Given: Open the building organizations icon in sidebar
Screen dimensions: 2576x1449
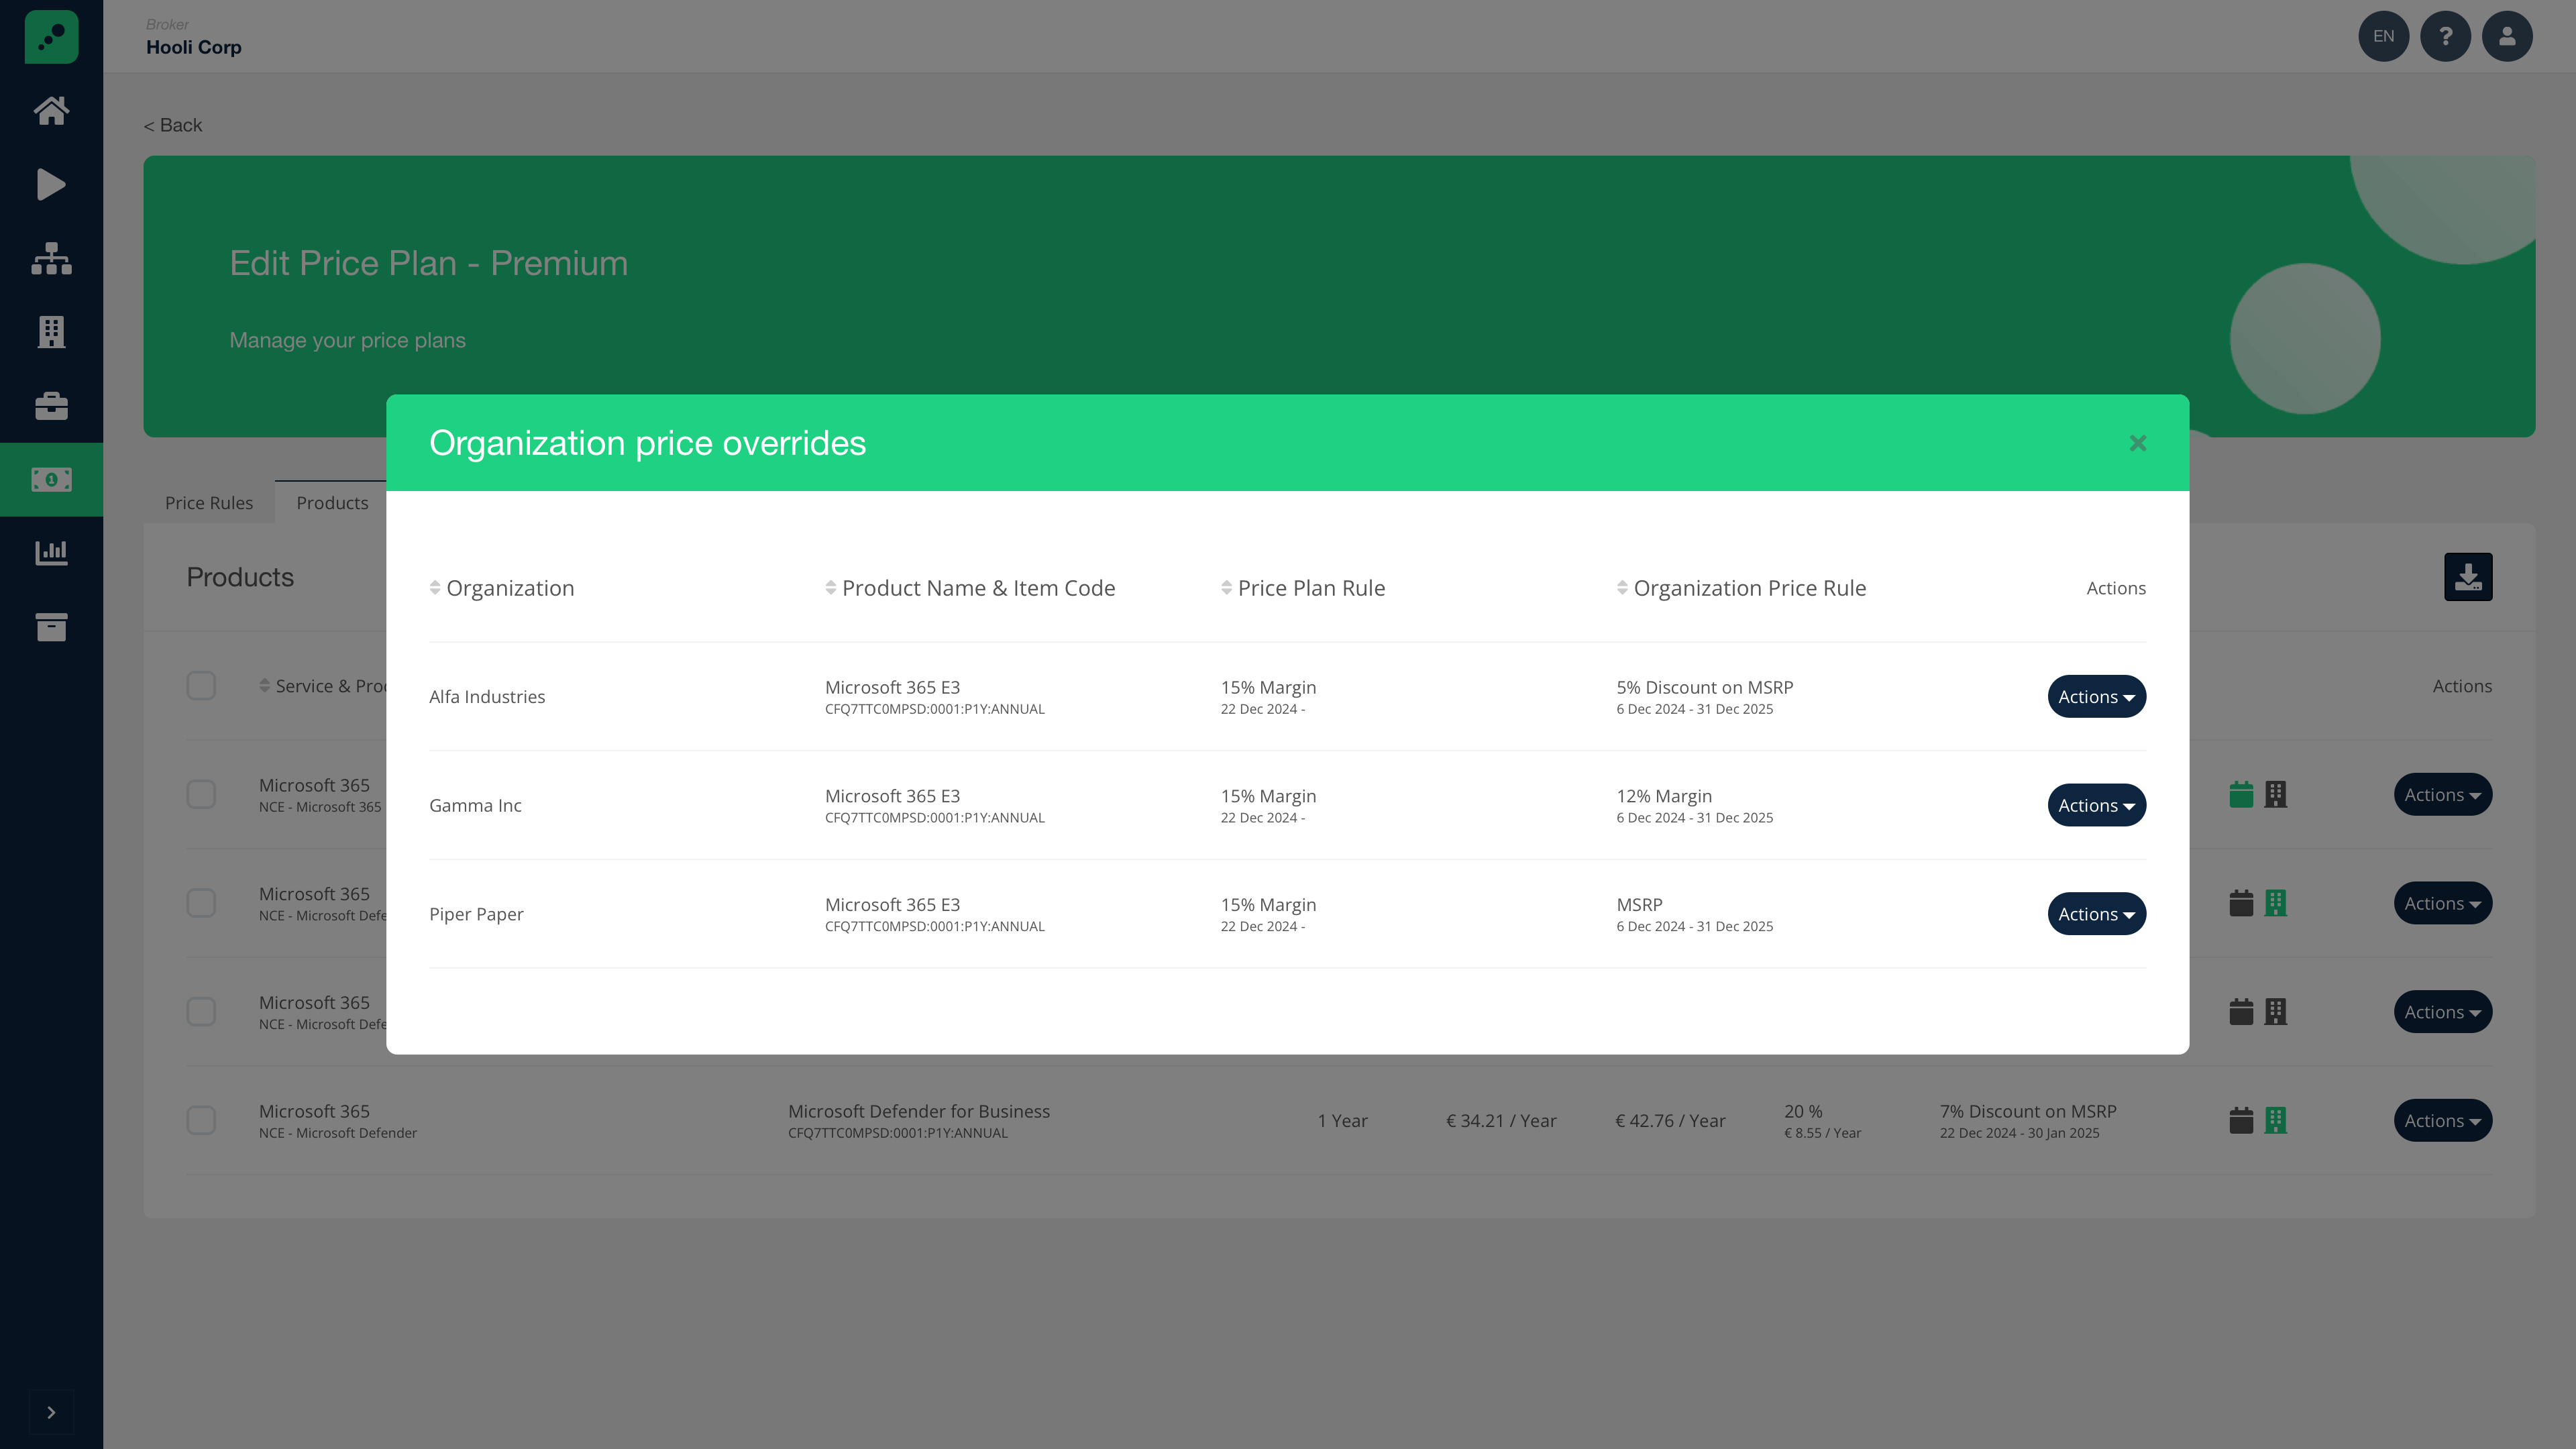Looking at the screenshot, I should pyautogui.click(x=51, y=332).
